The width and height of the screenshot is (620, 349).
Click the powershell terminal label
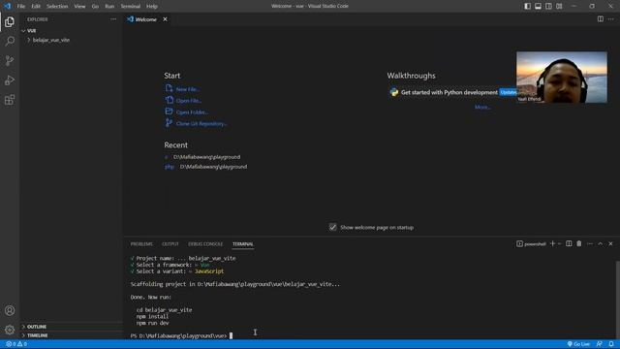[x=531, y=243]
